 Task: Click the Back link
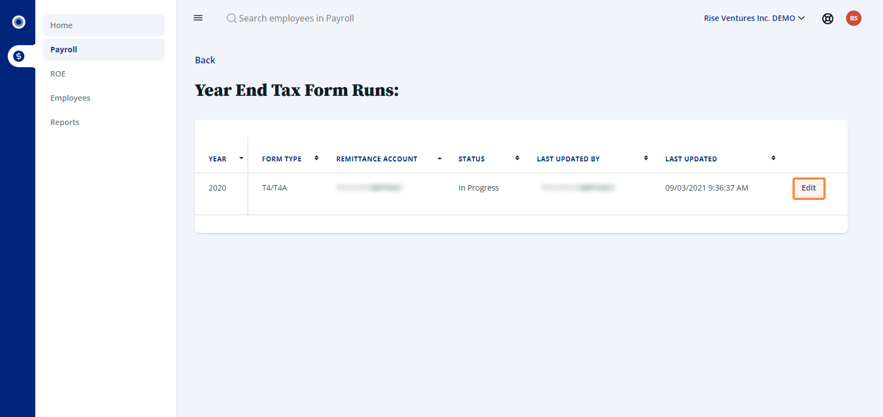click(x=205, y=59)
